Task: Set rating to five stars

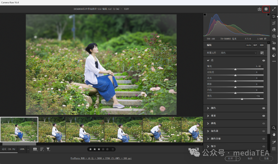Action: pos(107,149)
